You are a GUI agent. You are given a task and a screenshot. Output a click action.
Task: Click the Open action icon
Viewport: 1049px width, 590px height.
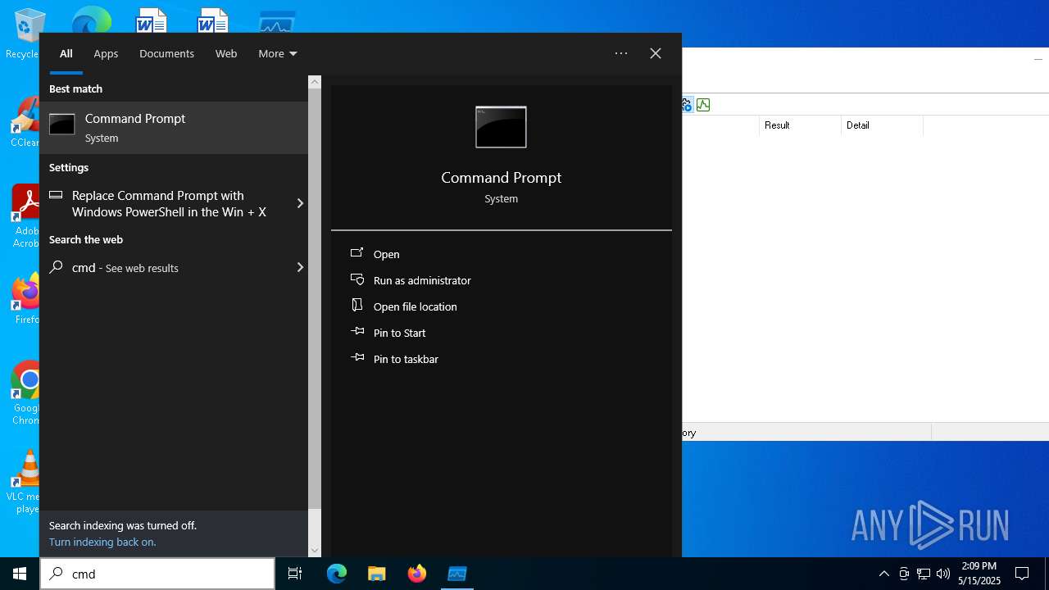(357, 253)
